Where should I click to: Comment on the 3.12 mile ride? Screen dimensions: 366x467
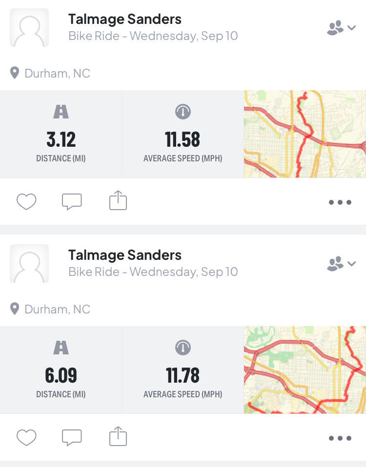72,201
